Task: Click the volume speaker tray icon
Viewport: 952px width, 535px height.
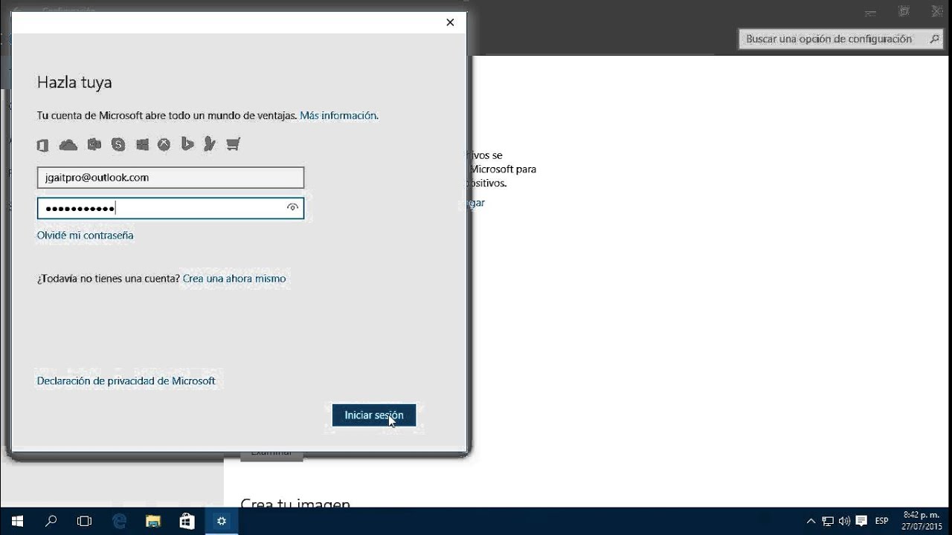Action: tap(844, 522)
